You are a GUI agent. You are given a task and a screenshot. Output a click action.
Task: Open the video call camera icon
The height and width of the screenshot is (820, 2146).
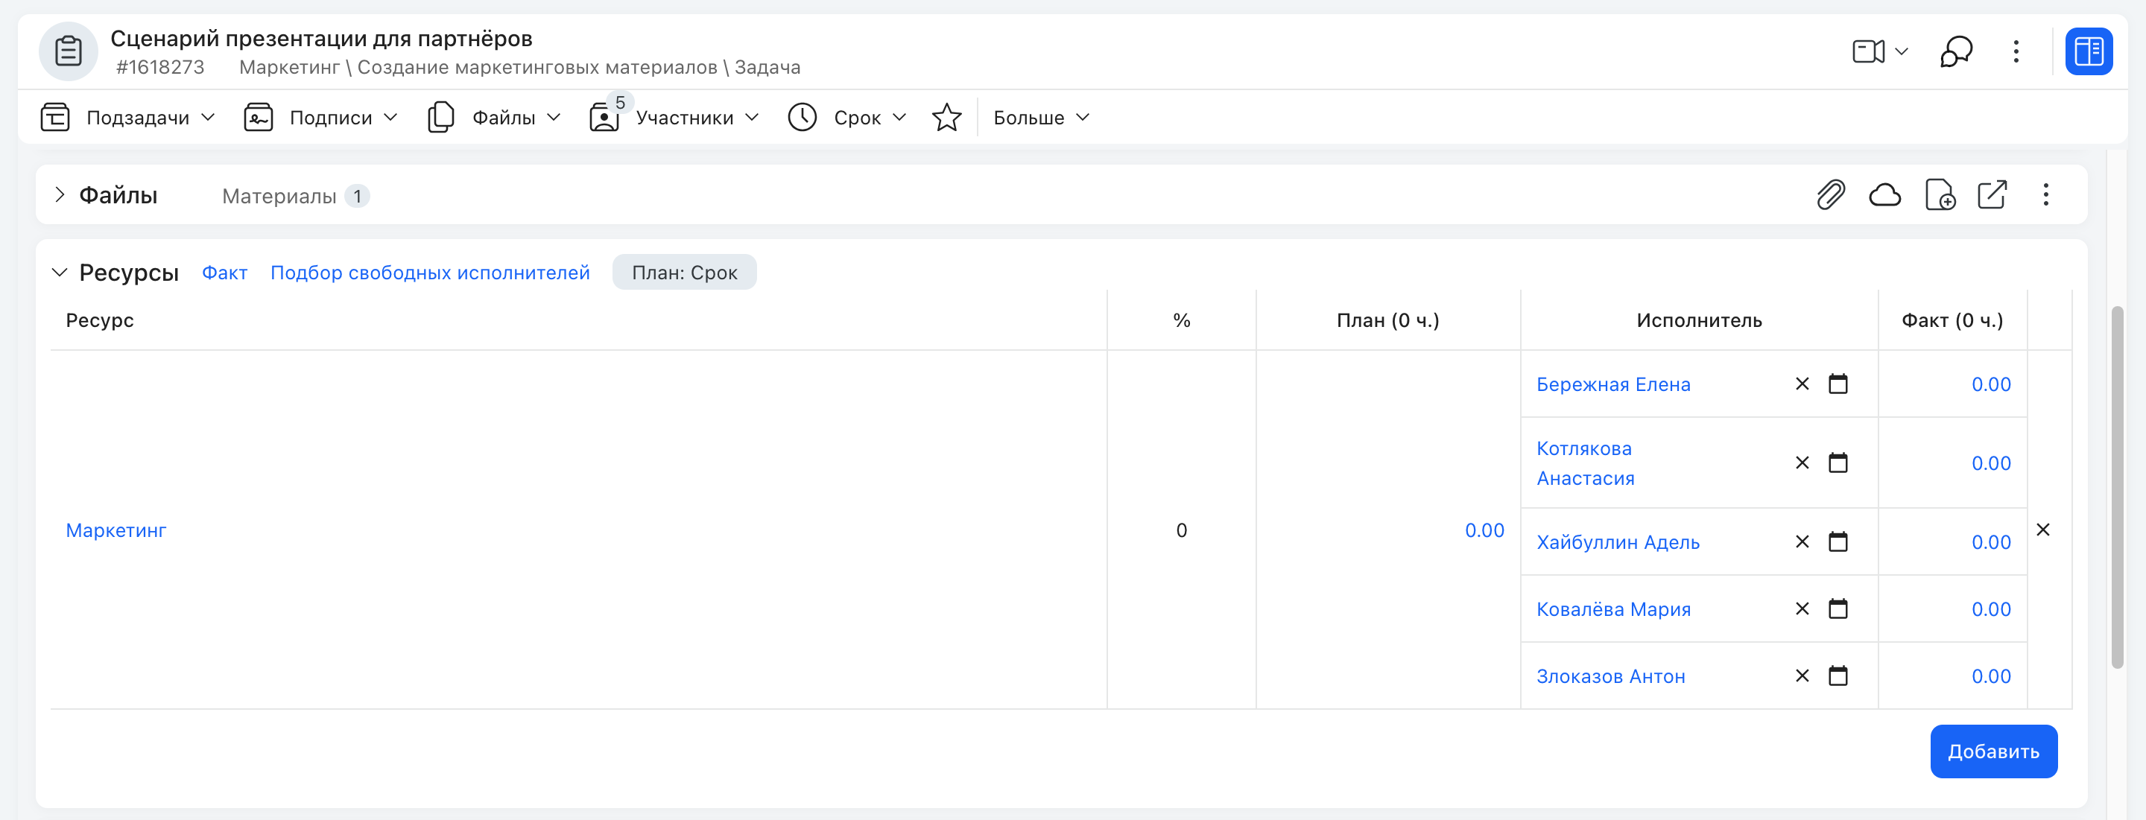1869,51
